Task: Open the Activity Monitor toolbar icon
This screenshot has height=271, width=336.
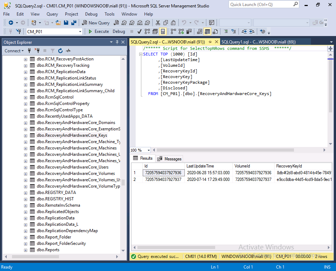Action: click(x=212, y=23)
